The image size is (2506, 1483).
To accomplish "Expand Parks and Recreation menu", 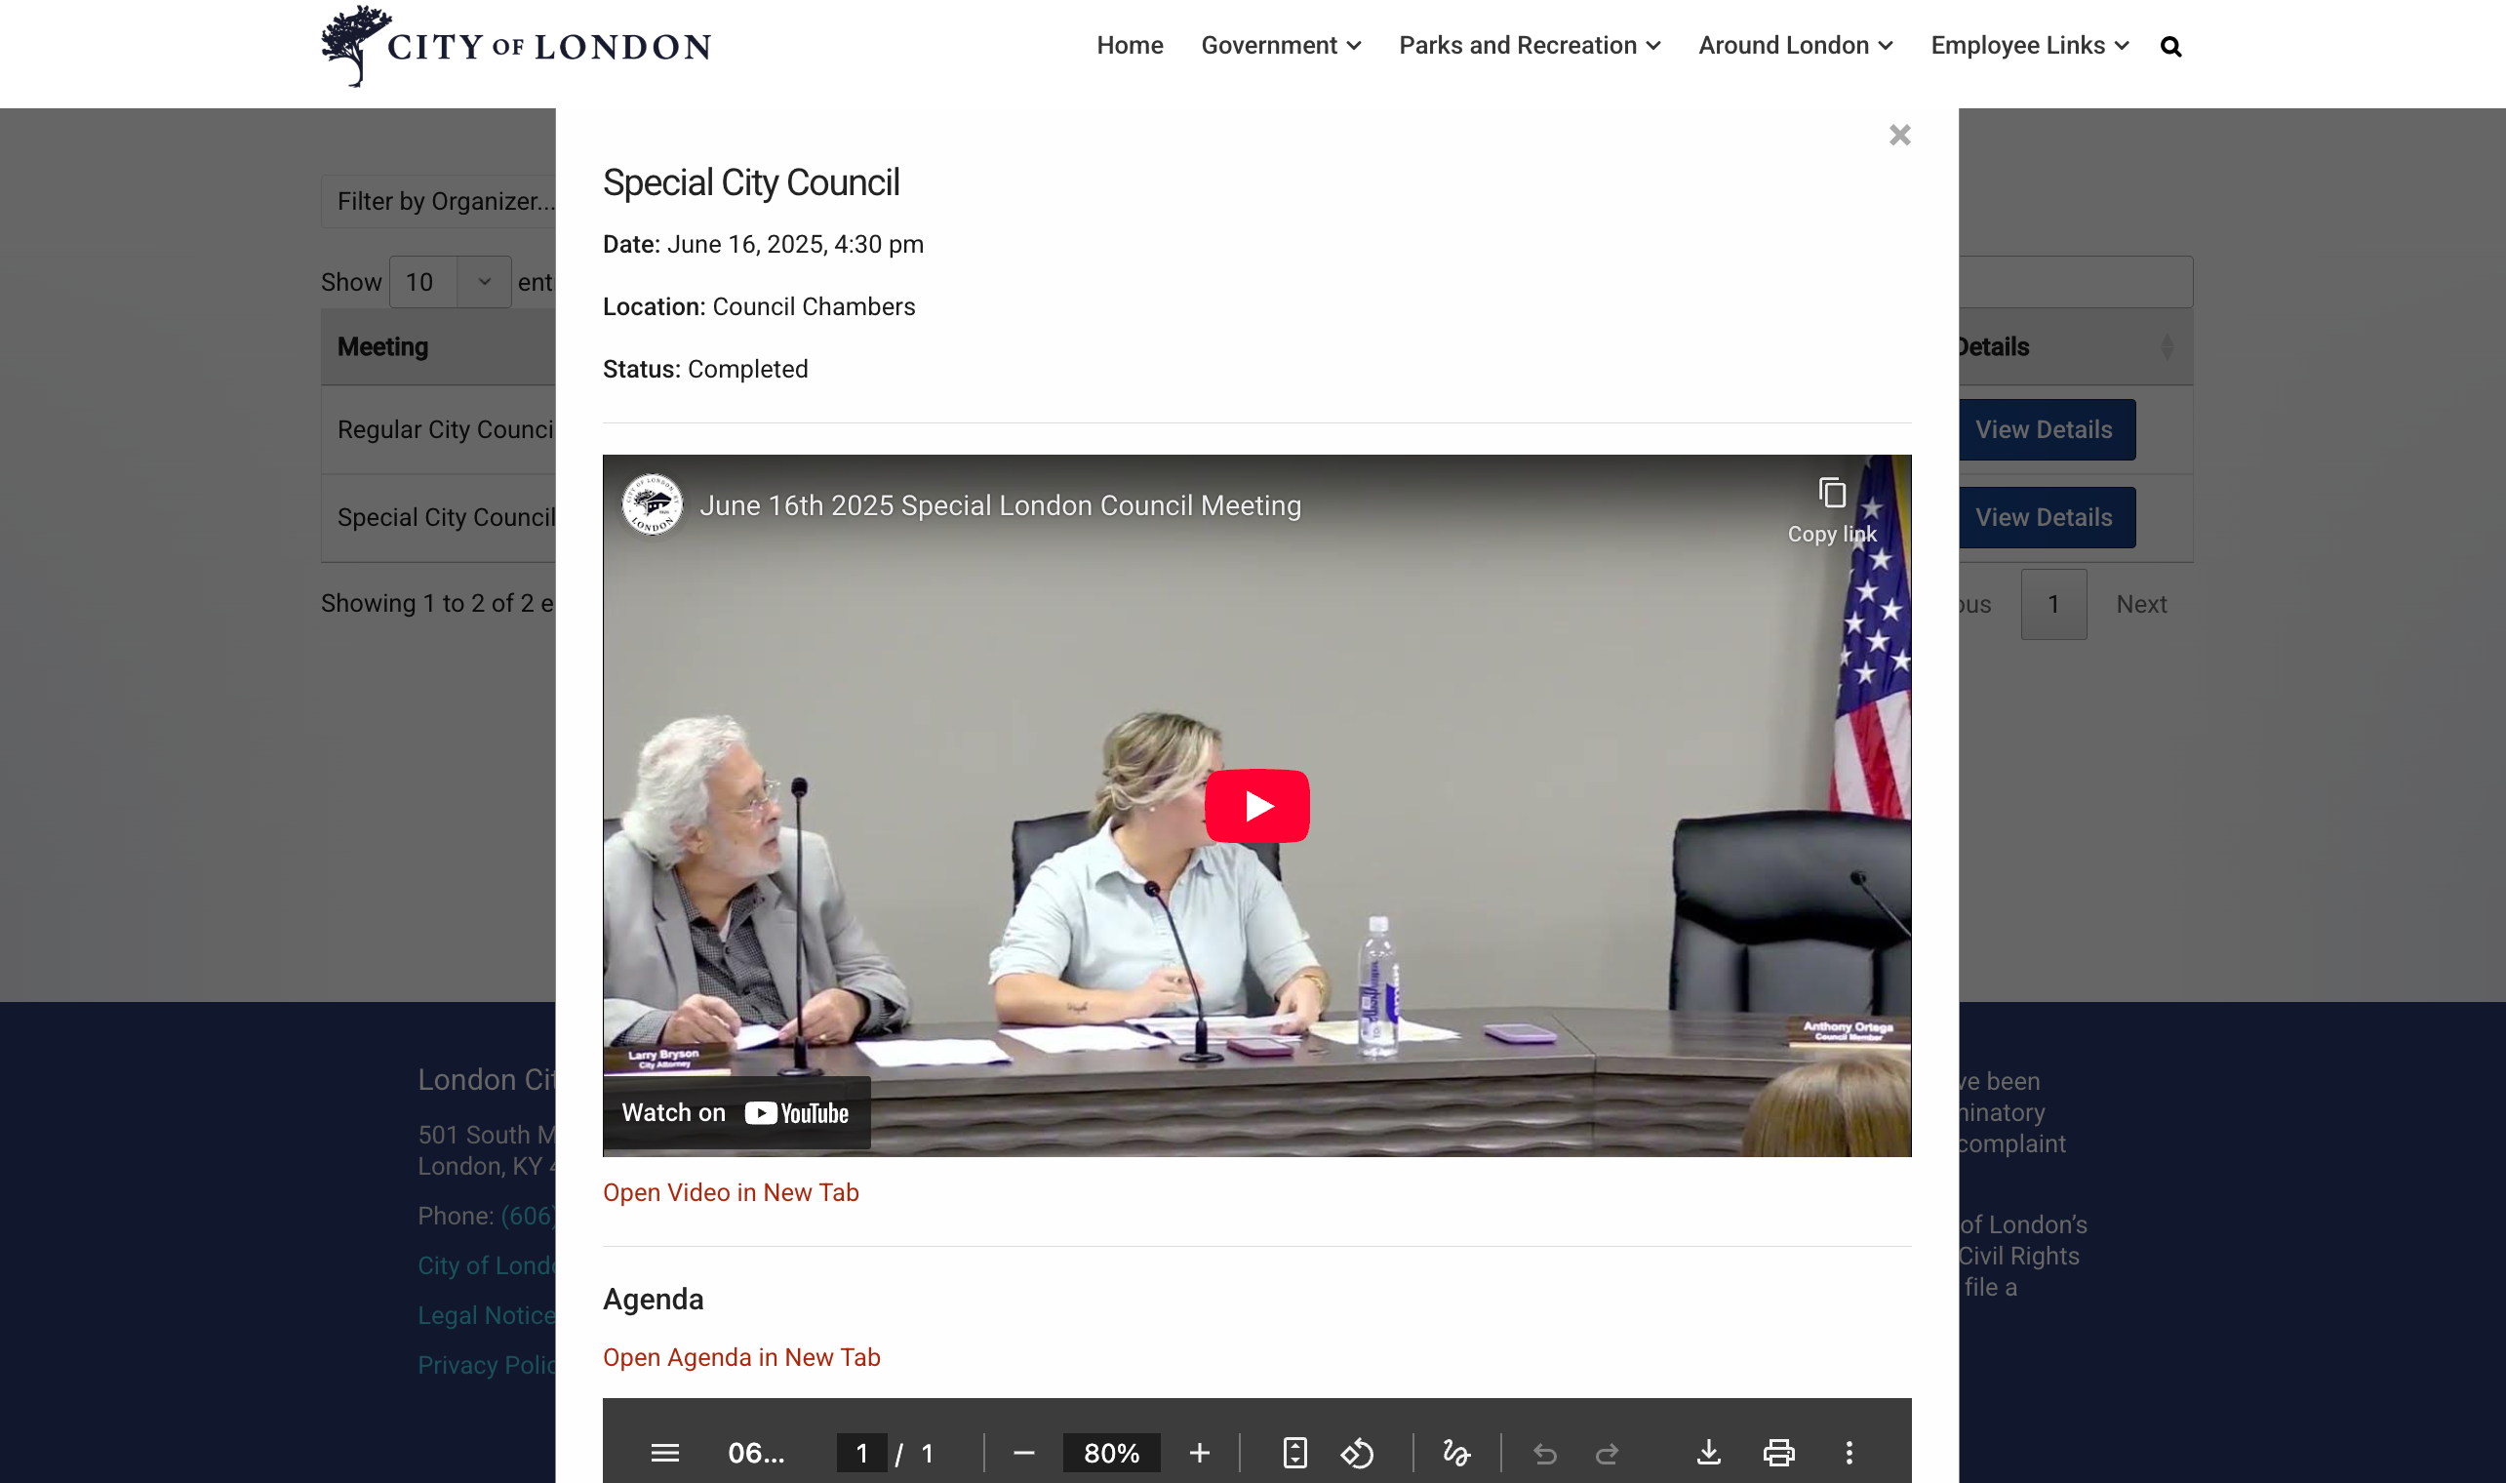I will 1530,46.
